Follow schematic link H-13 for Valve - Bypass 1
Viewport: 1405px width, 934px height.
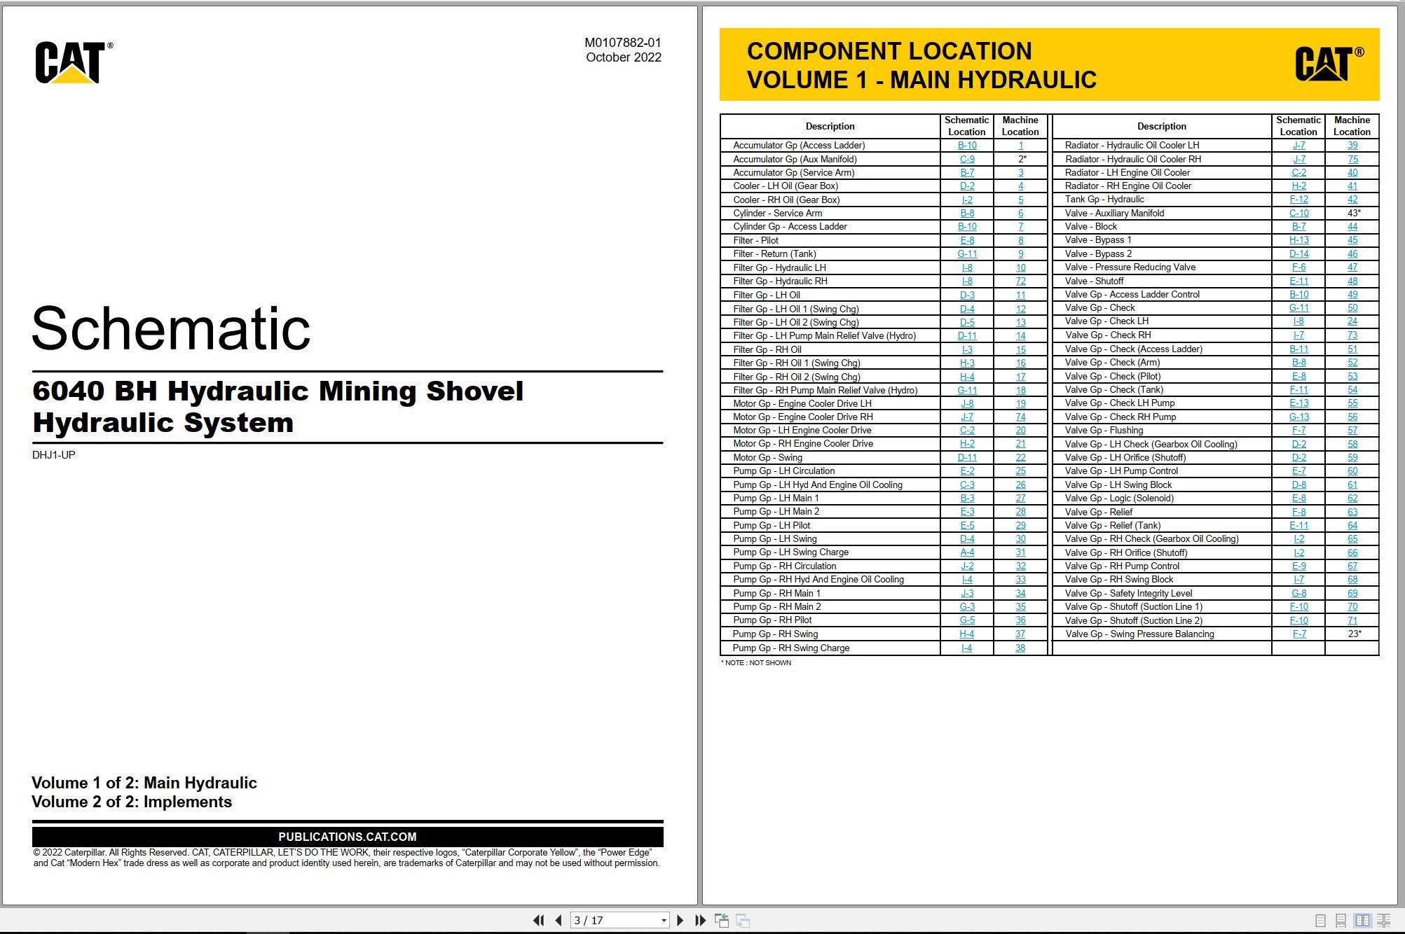point(1299,240)
